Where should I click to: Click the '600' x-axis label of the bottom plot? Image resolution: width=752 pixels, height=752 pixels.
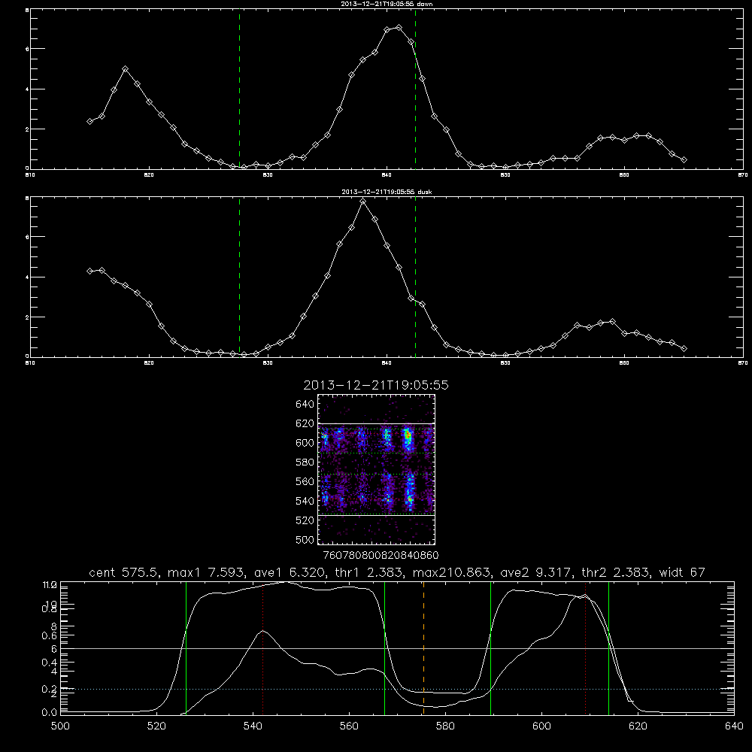541,726
